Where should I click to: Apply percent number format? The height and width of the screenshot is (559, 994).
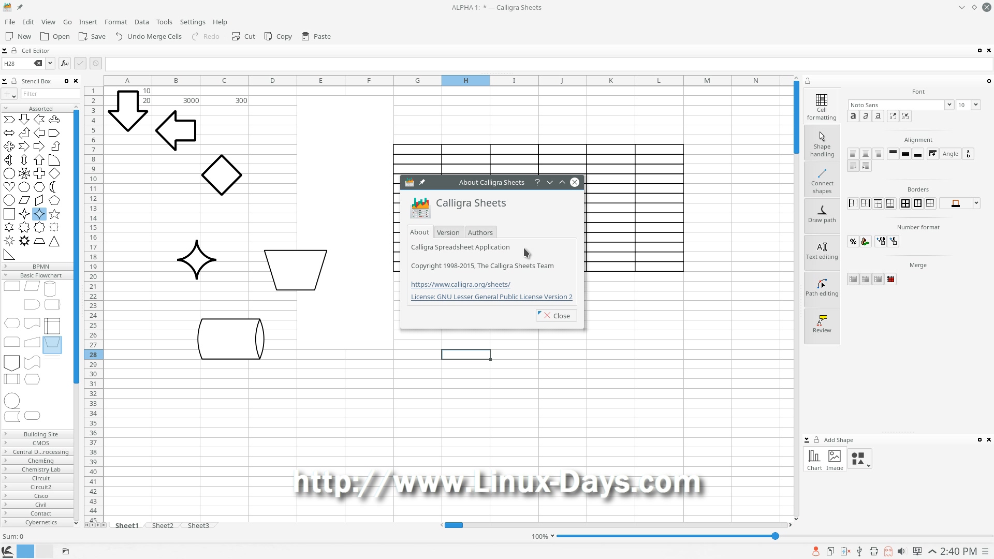(x=853, y=241)
